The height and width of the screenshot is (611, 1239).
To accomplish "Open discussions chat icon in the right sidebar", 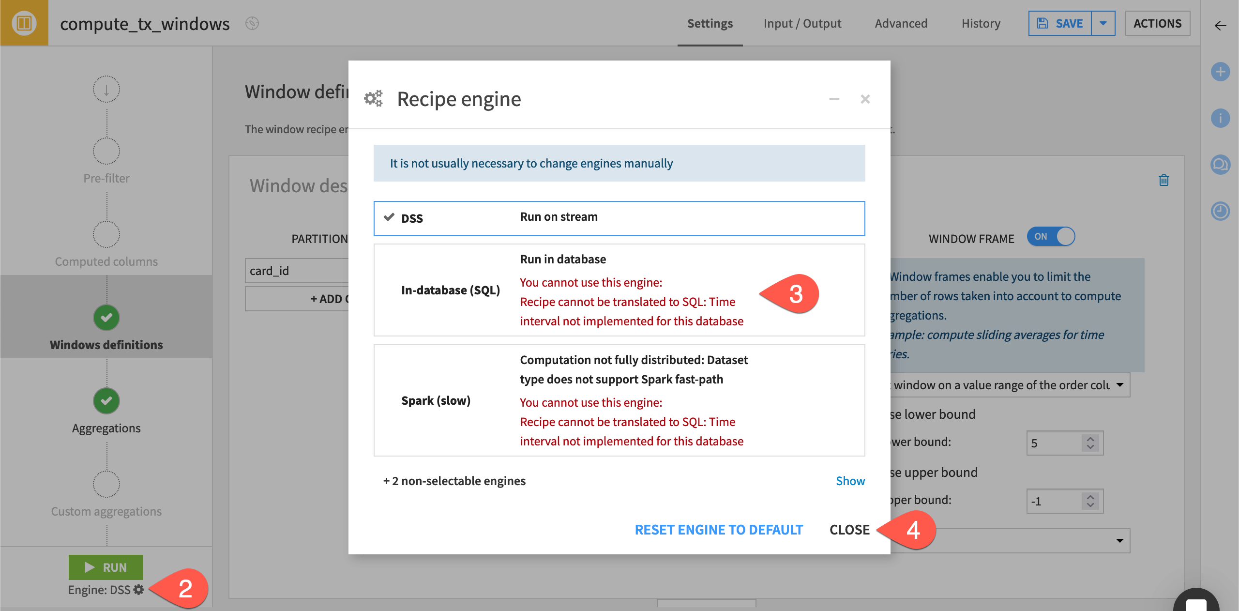I will point(1220,164).
